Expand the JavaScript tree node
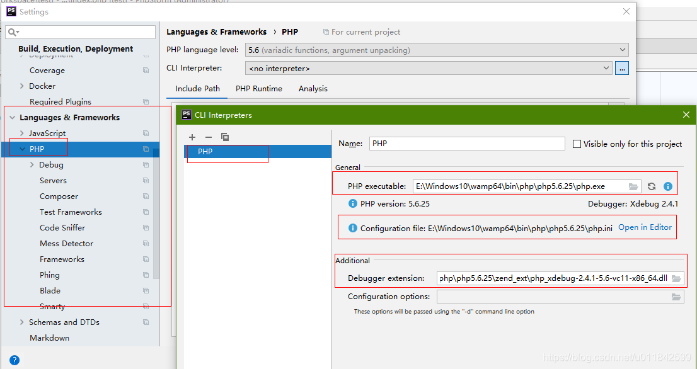This screenshot has height=369, width=697. [x=22, y=133]
